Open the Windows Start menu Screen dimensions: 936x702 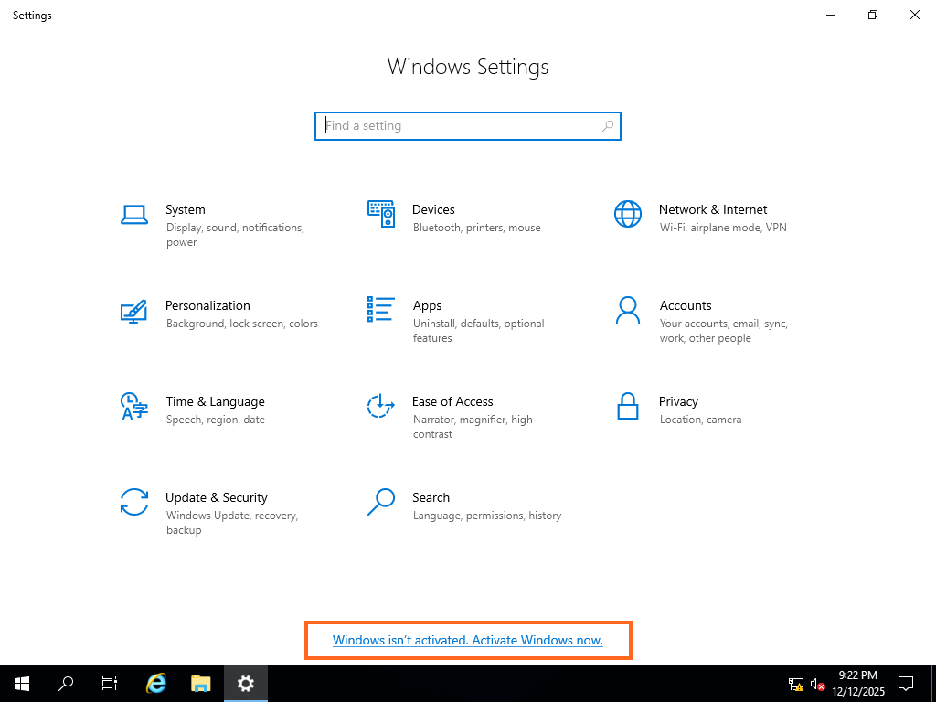click(22, 683)
